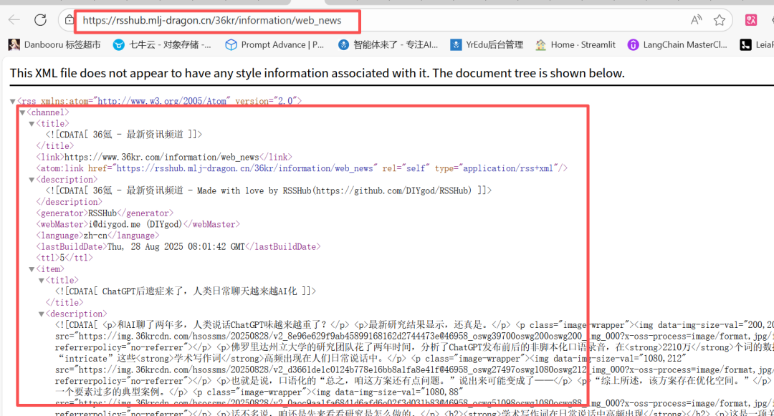The height and width of the screenshot is (416, 774).
Task: Click the rsshub.mlj-dragon.cn address bar URL
Action: (211, 20)
